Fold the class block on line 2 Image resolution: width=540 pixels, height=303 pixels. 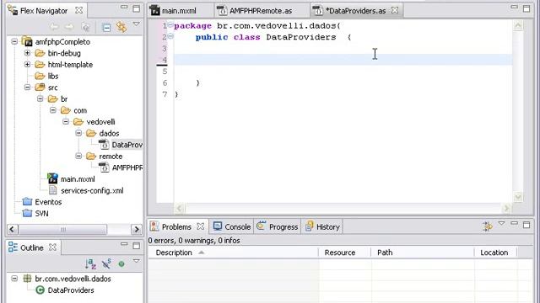pos(170,35)
